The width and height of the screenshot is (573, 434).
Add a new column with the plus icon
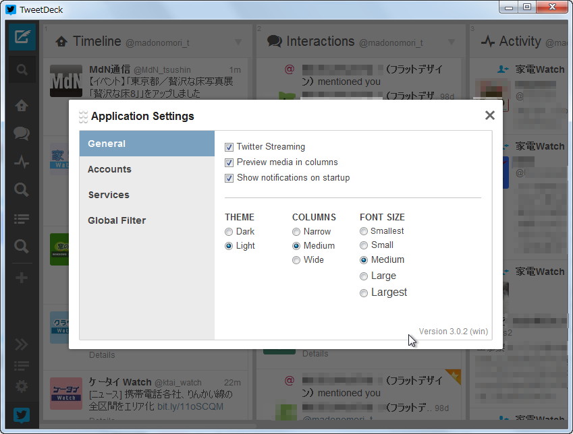coord(21,276)
